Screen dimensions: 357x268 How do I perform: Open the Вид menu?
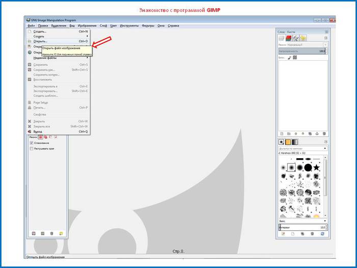(x=72, y=26)
